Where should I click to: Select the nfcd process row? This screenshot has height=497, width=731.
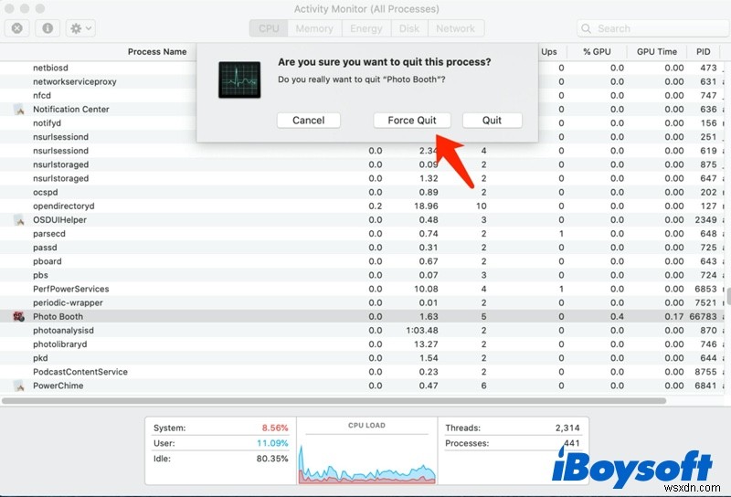coord(42,96)
